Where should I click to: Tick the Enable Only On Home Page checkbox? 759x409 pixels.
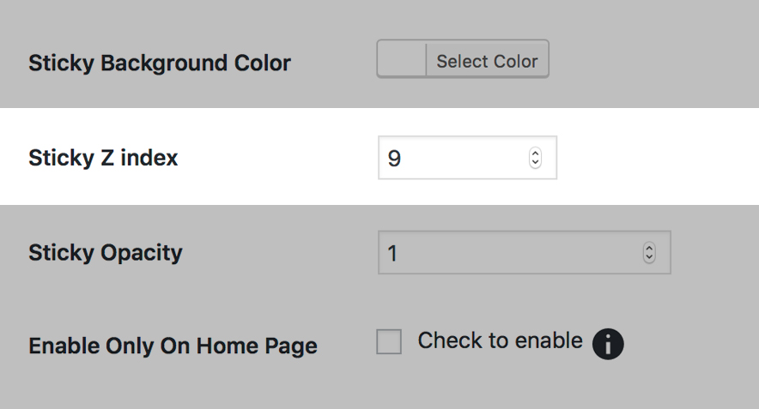389,342
